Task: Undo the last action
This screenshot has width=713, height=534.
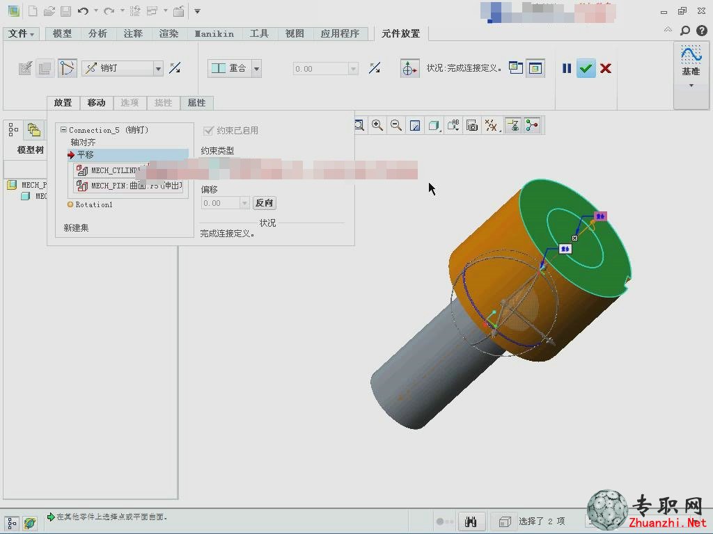Action: tap(83, 11)
